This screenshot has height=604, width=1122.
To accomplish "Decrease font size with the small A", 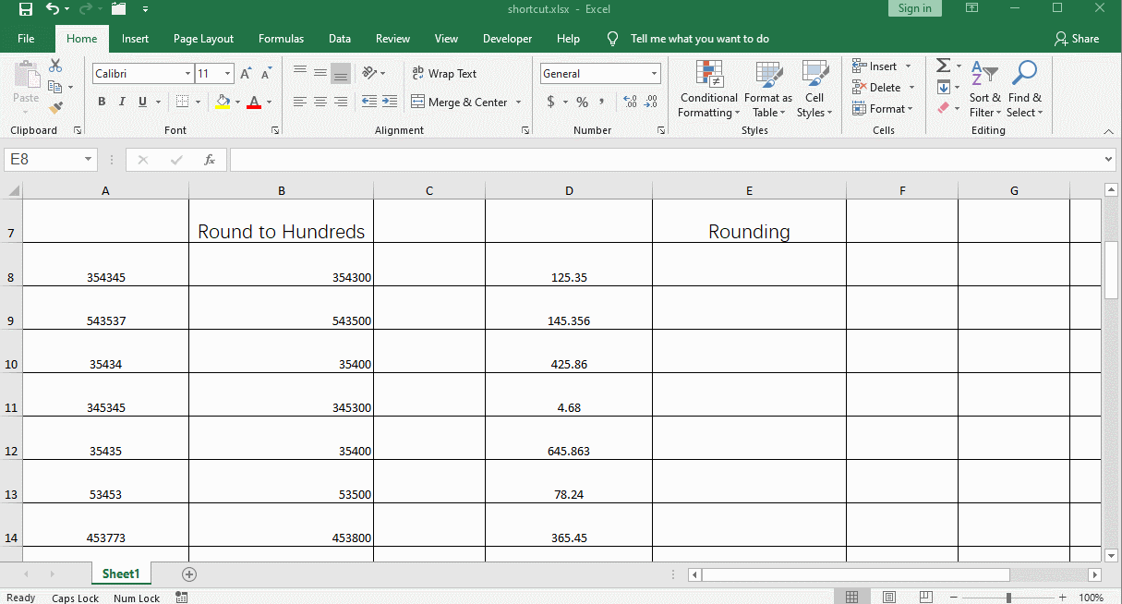I will coord(266,74).
